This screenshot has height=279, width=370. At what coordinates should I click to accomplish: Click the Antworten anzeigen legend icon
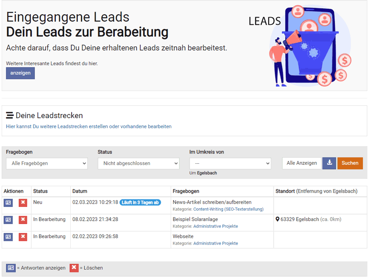pyautogui.click(x=11, y=268)
